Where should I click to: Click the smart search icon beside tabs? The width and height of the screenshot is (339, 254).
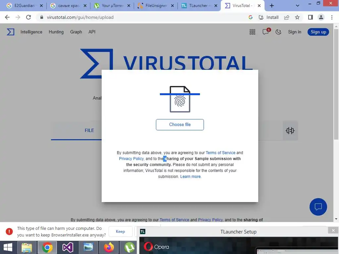coord(290,130)
